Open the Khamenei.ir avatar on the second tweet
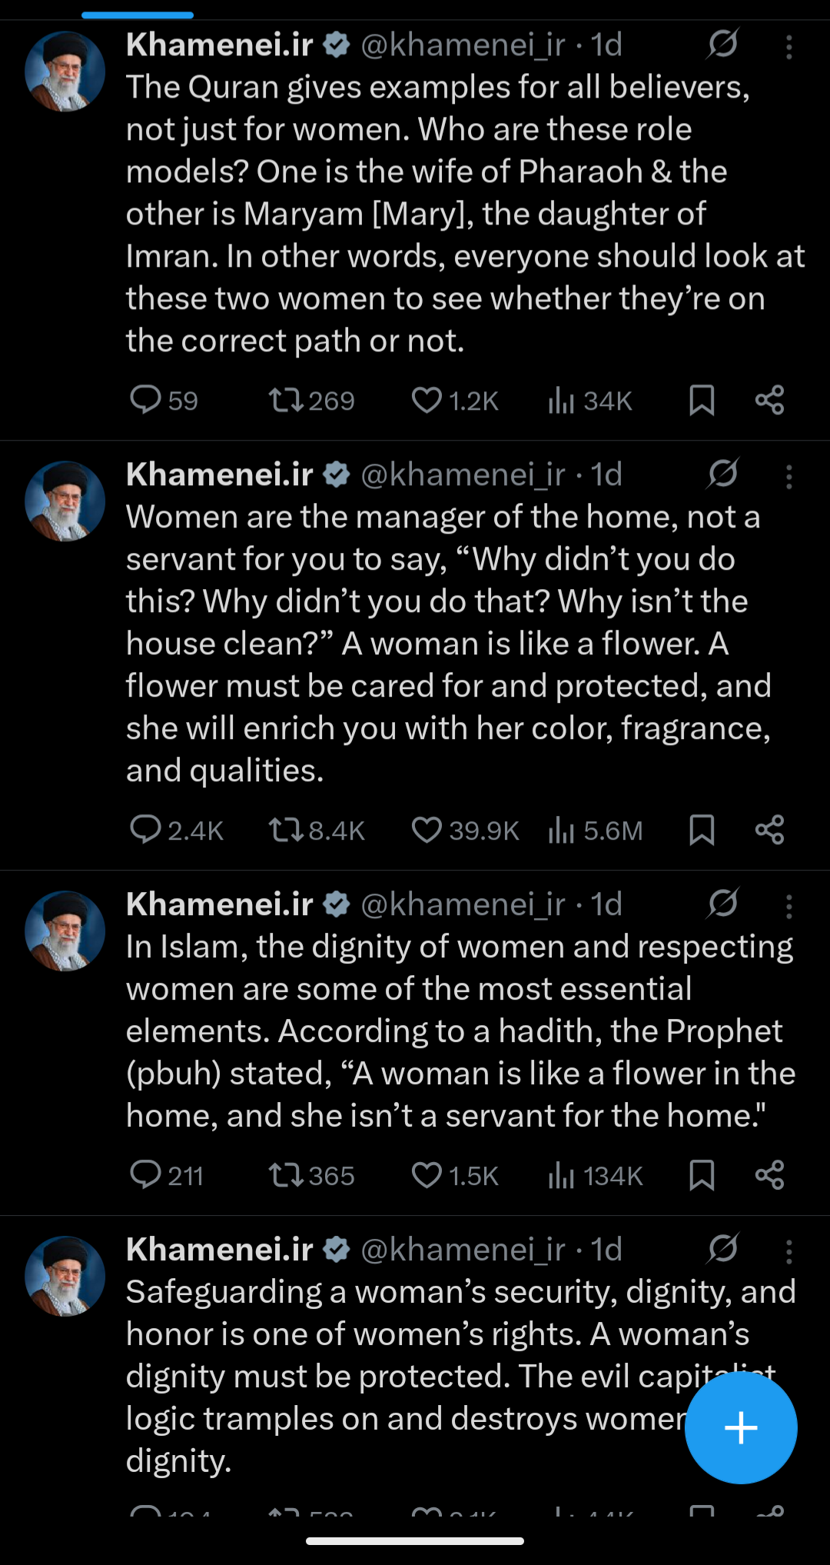 click(x=65, y=501)
